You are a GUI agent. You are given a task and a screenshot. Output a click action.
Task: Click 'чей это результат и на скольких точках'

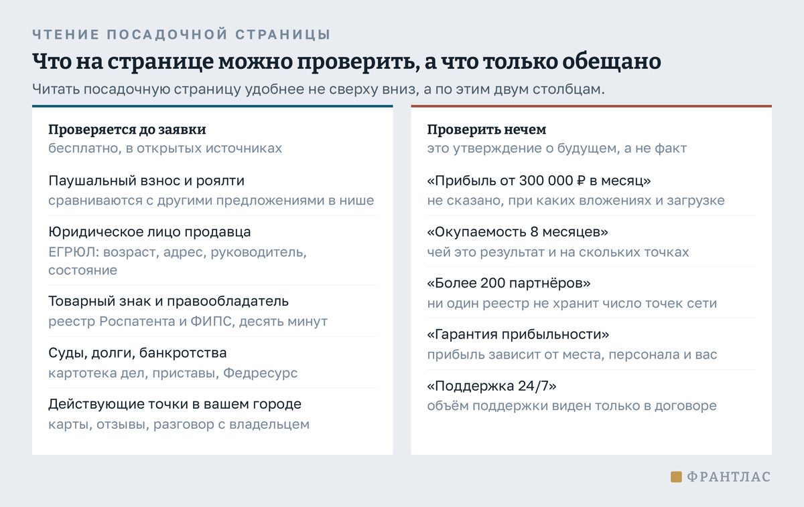[x=558, y=252]
